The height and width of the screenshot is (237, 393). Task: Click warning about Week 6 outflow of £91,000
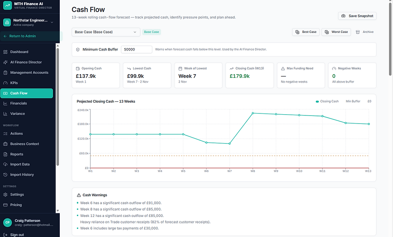pyautogui.click(x=121, y=203)
